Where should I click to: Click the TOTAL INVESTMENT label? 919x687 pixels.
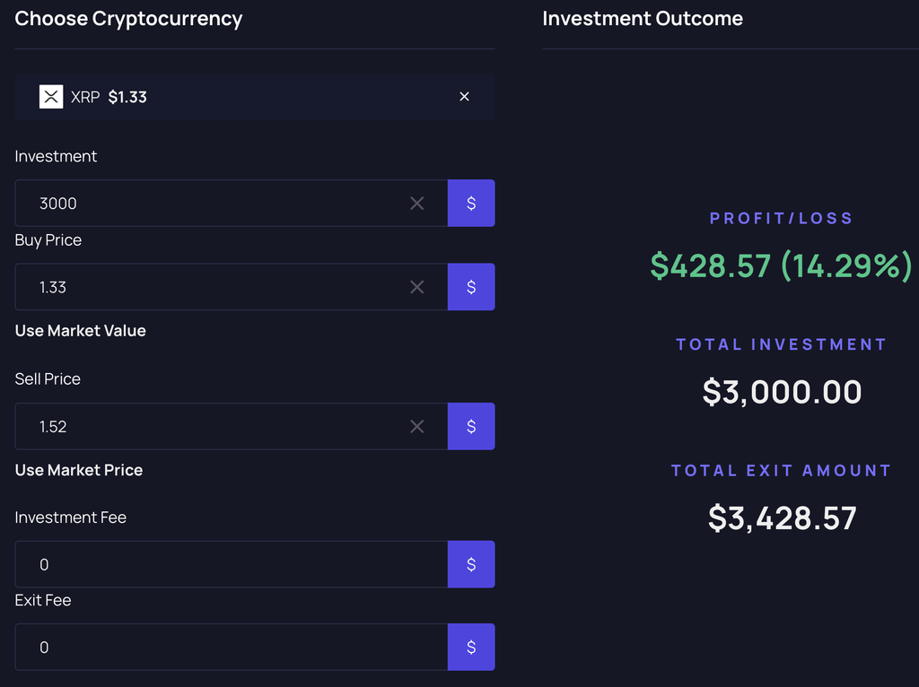coord(782,344)
